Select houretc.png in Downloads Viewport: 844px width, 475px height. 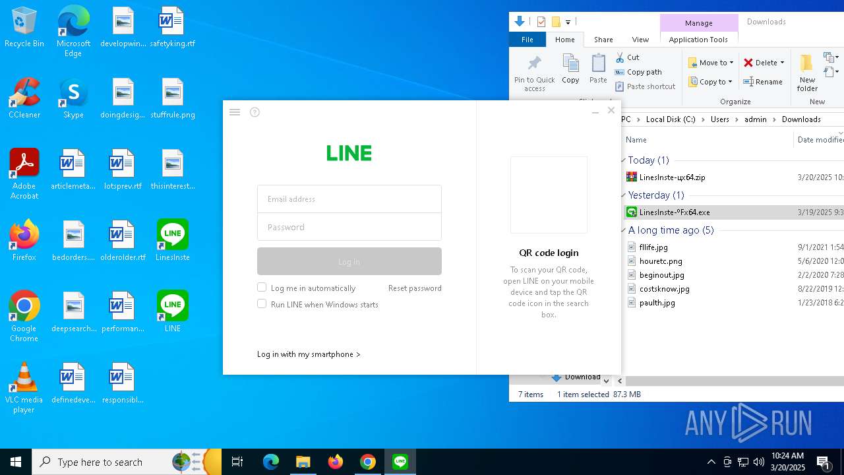[661, 261]
